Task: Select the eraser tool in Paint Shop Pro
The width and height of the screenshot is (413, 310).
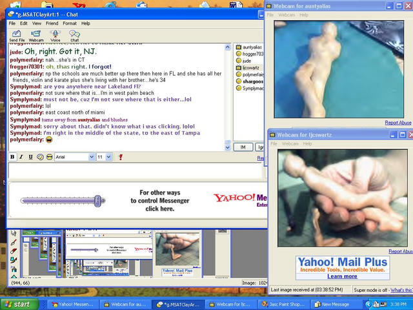Action: [x=14, y=251]
